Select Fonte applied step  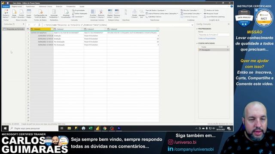[214, 47]
